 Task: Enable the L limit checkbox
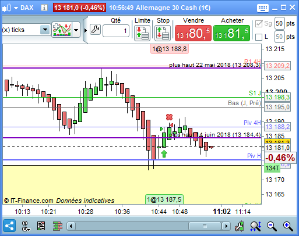click(259, 37)
